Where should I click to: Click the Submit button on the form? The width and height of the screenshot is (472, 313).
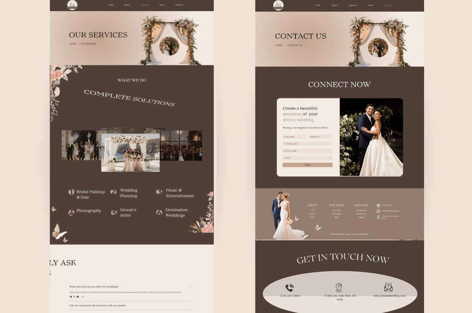(307, 165)
